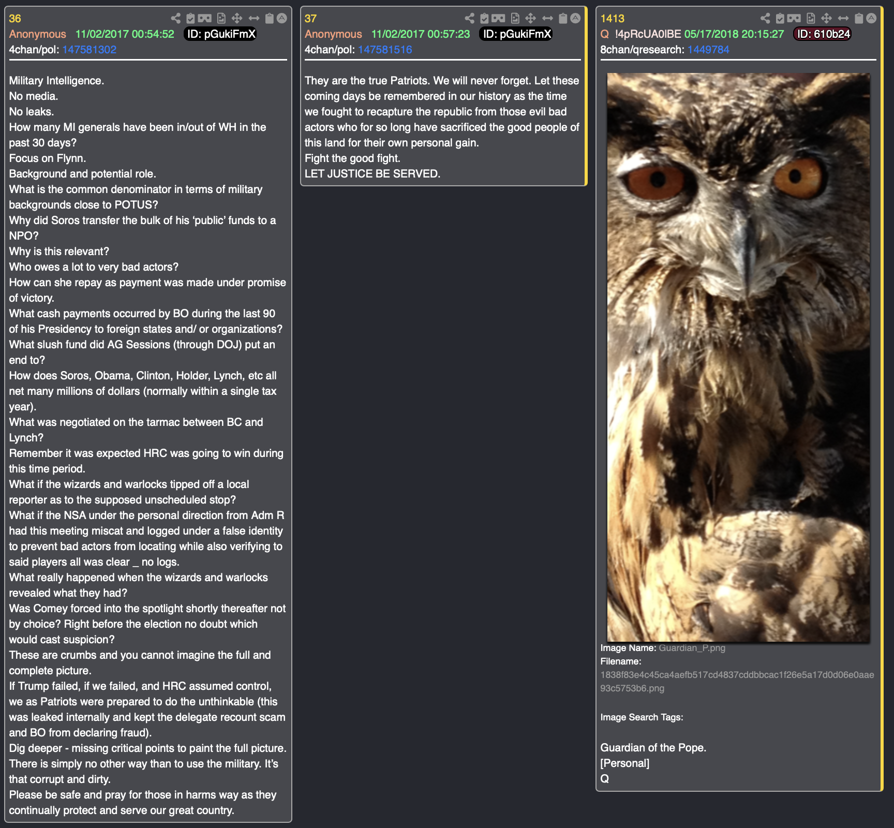894x828 pixels.
Task: Click the share icon on post 1413
Action: pyautogui.click(x=766, y=19)
